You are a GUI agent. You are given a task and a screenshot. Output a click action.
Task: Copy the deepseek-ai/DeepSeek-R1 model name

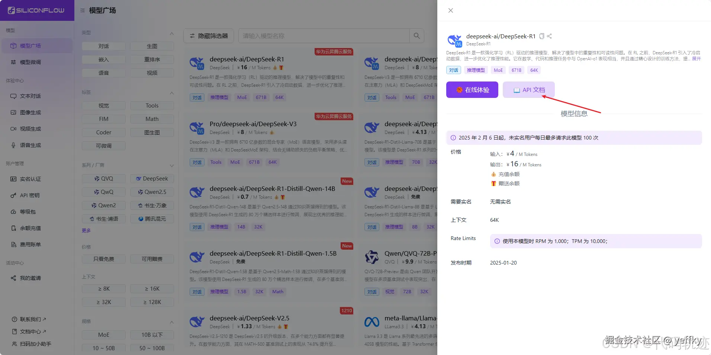coord(542,36)
